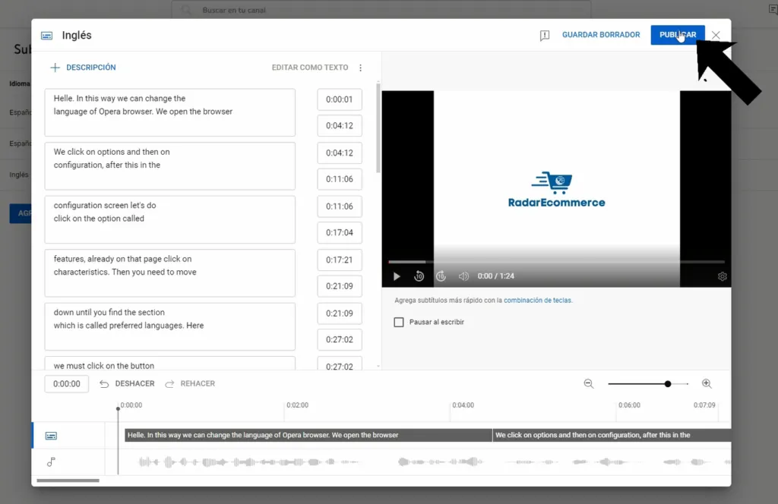
Task: Select the timeline block 'We click on options'
Action: click(x=612, y=435)
